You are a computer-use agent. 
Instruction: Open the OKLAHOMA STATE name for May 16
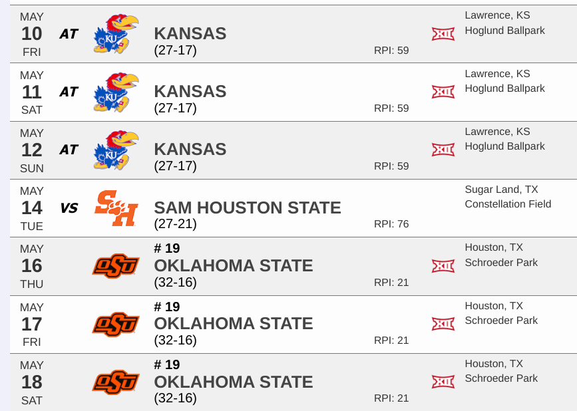(x=234, y=265)
